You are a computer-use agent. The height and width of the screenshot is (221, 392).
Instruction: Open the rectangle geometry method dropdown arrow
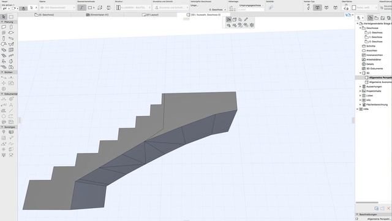tap(94, 8)
